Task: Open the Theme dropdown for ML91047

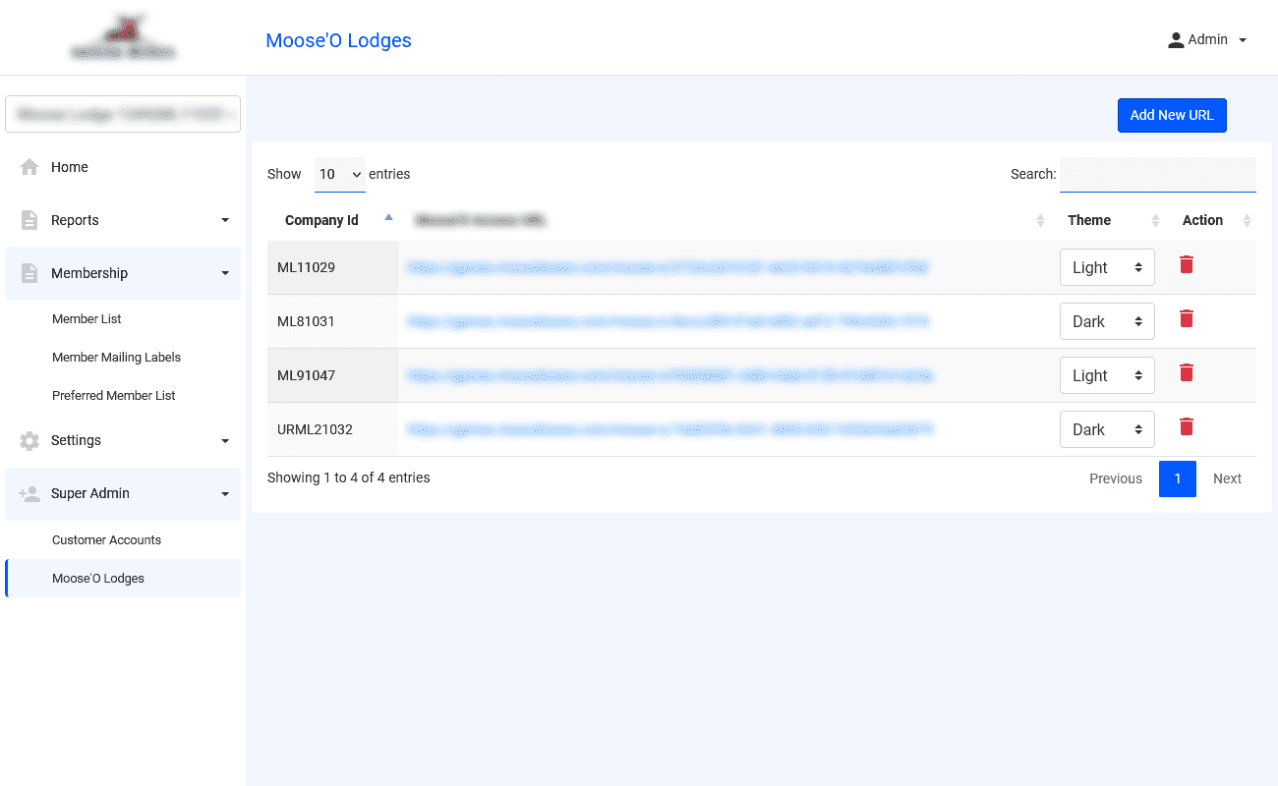Action: 1107,375
